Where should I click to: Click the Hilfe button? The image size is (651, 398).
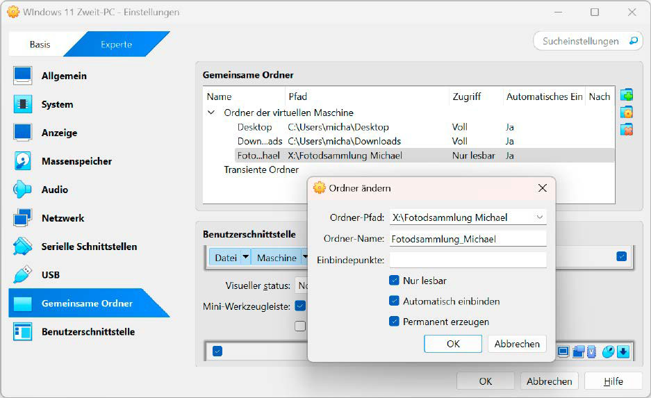pos(613,381)
